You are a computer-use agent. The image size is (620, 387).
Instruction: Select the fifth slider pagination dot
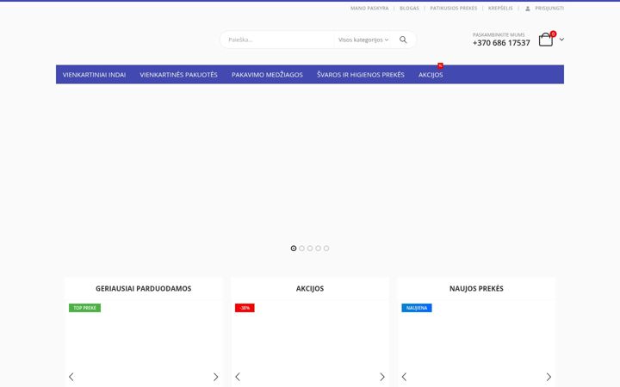click(326, 249)
